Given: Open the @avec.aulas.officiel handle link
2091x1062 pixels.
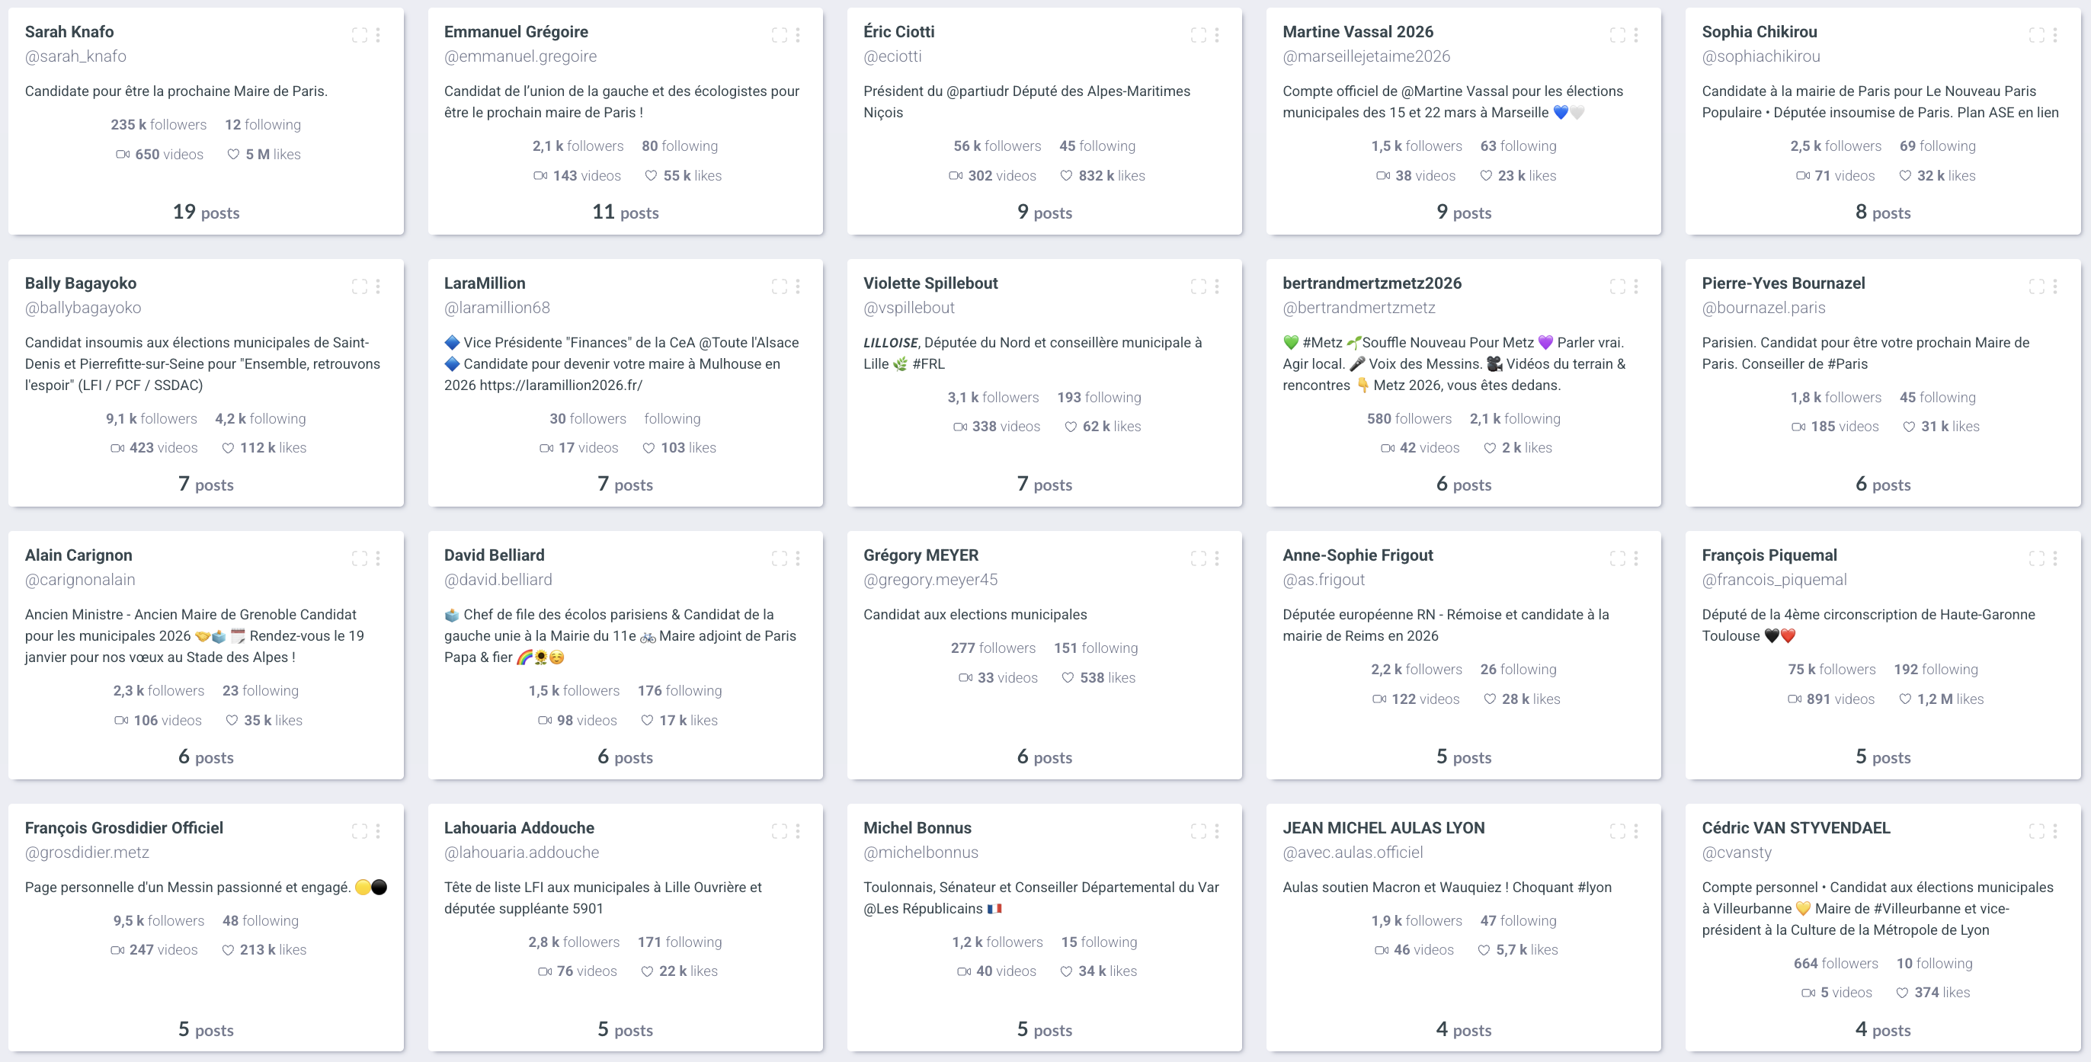Looking at the screenshot, I should [1353, 852].
